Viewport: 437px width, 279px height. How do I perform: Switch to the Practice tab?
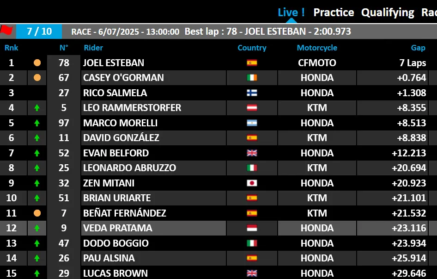(334, 12)
